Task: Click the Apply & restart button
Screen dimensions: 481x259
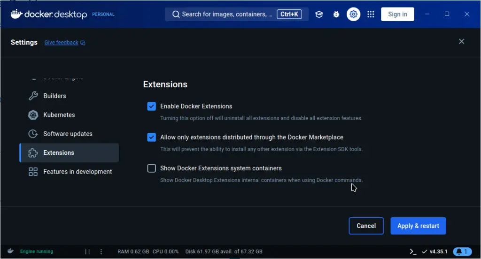Action: tap(418, 226)
